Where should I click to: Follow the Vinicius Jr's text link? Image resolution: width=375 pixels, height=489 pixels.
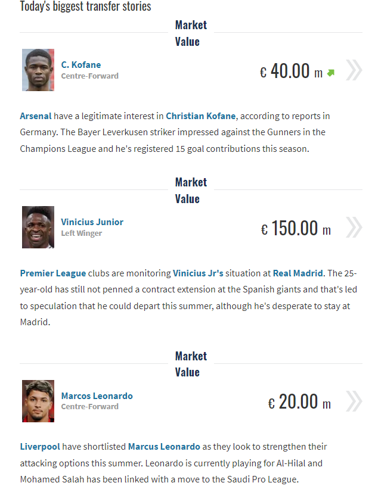click(198, 273)
